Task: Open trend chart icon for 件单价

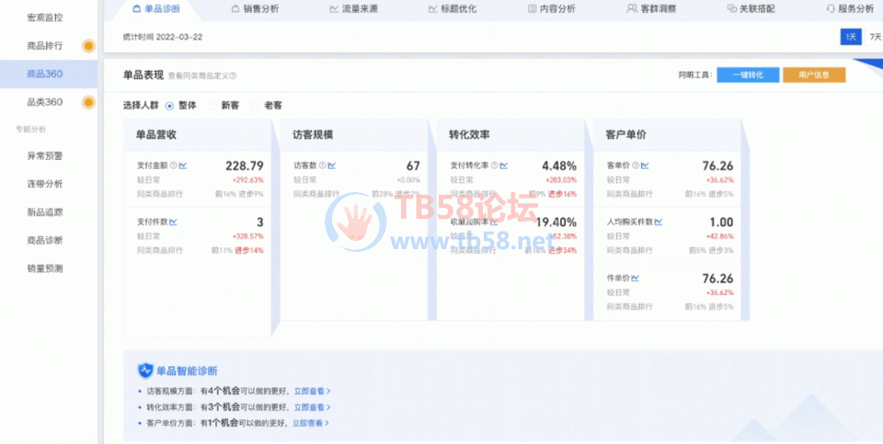Action: 636,278
